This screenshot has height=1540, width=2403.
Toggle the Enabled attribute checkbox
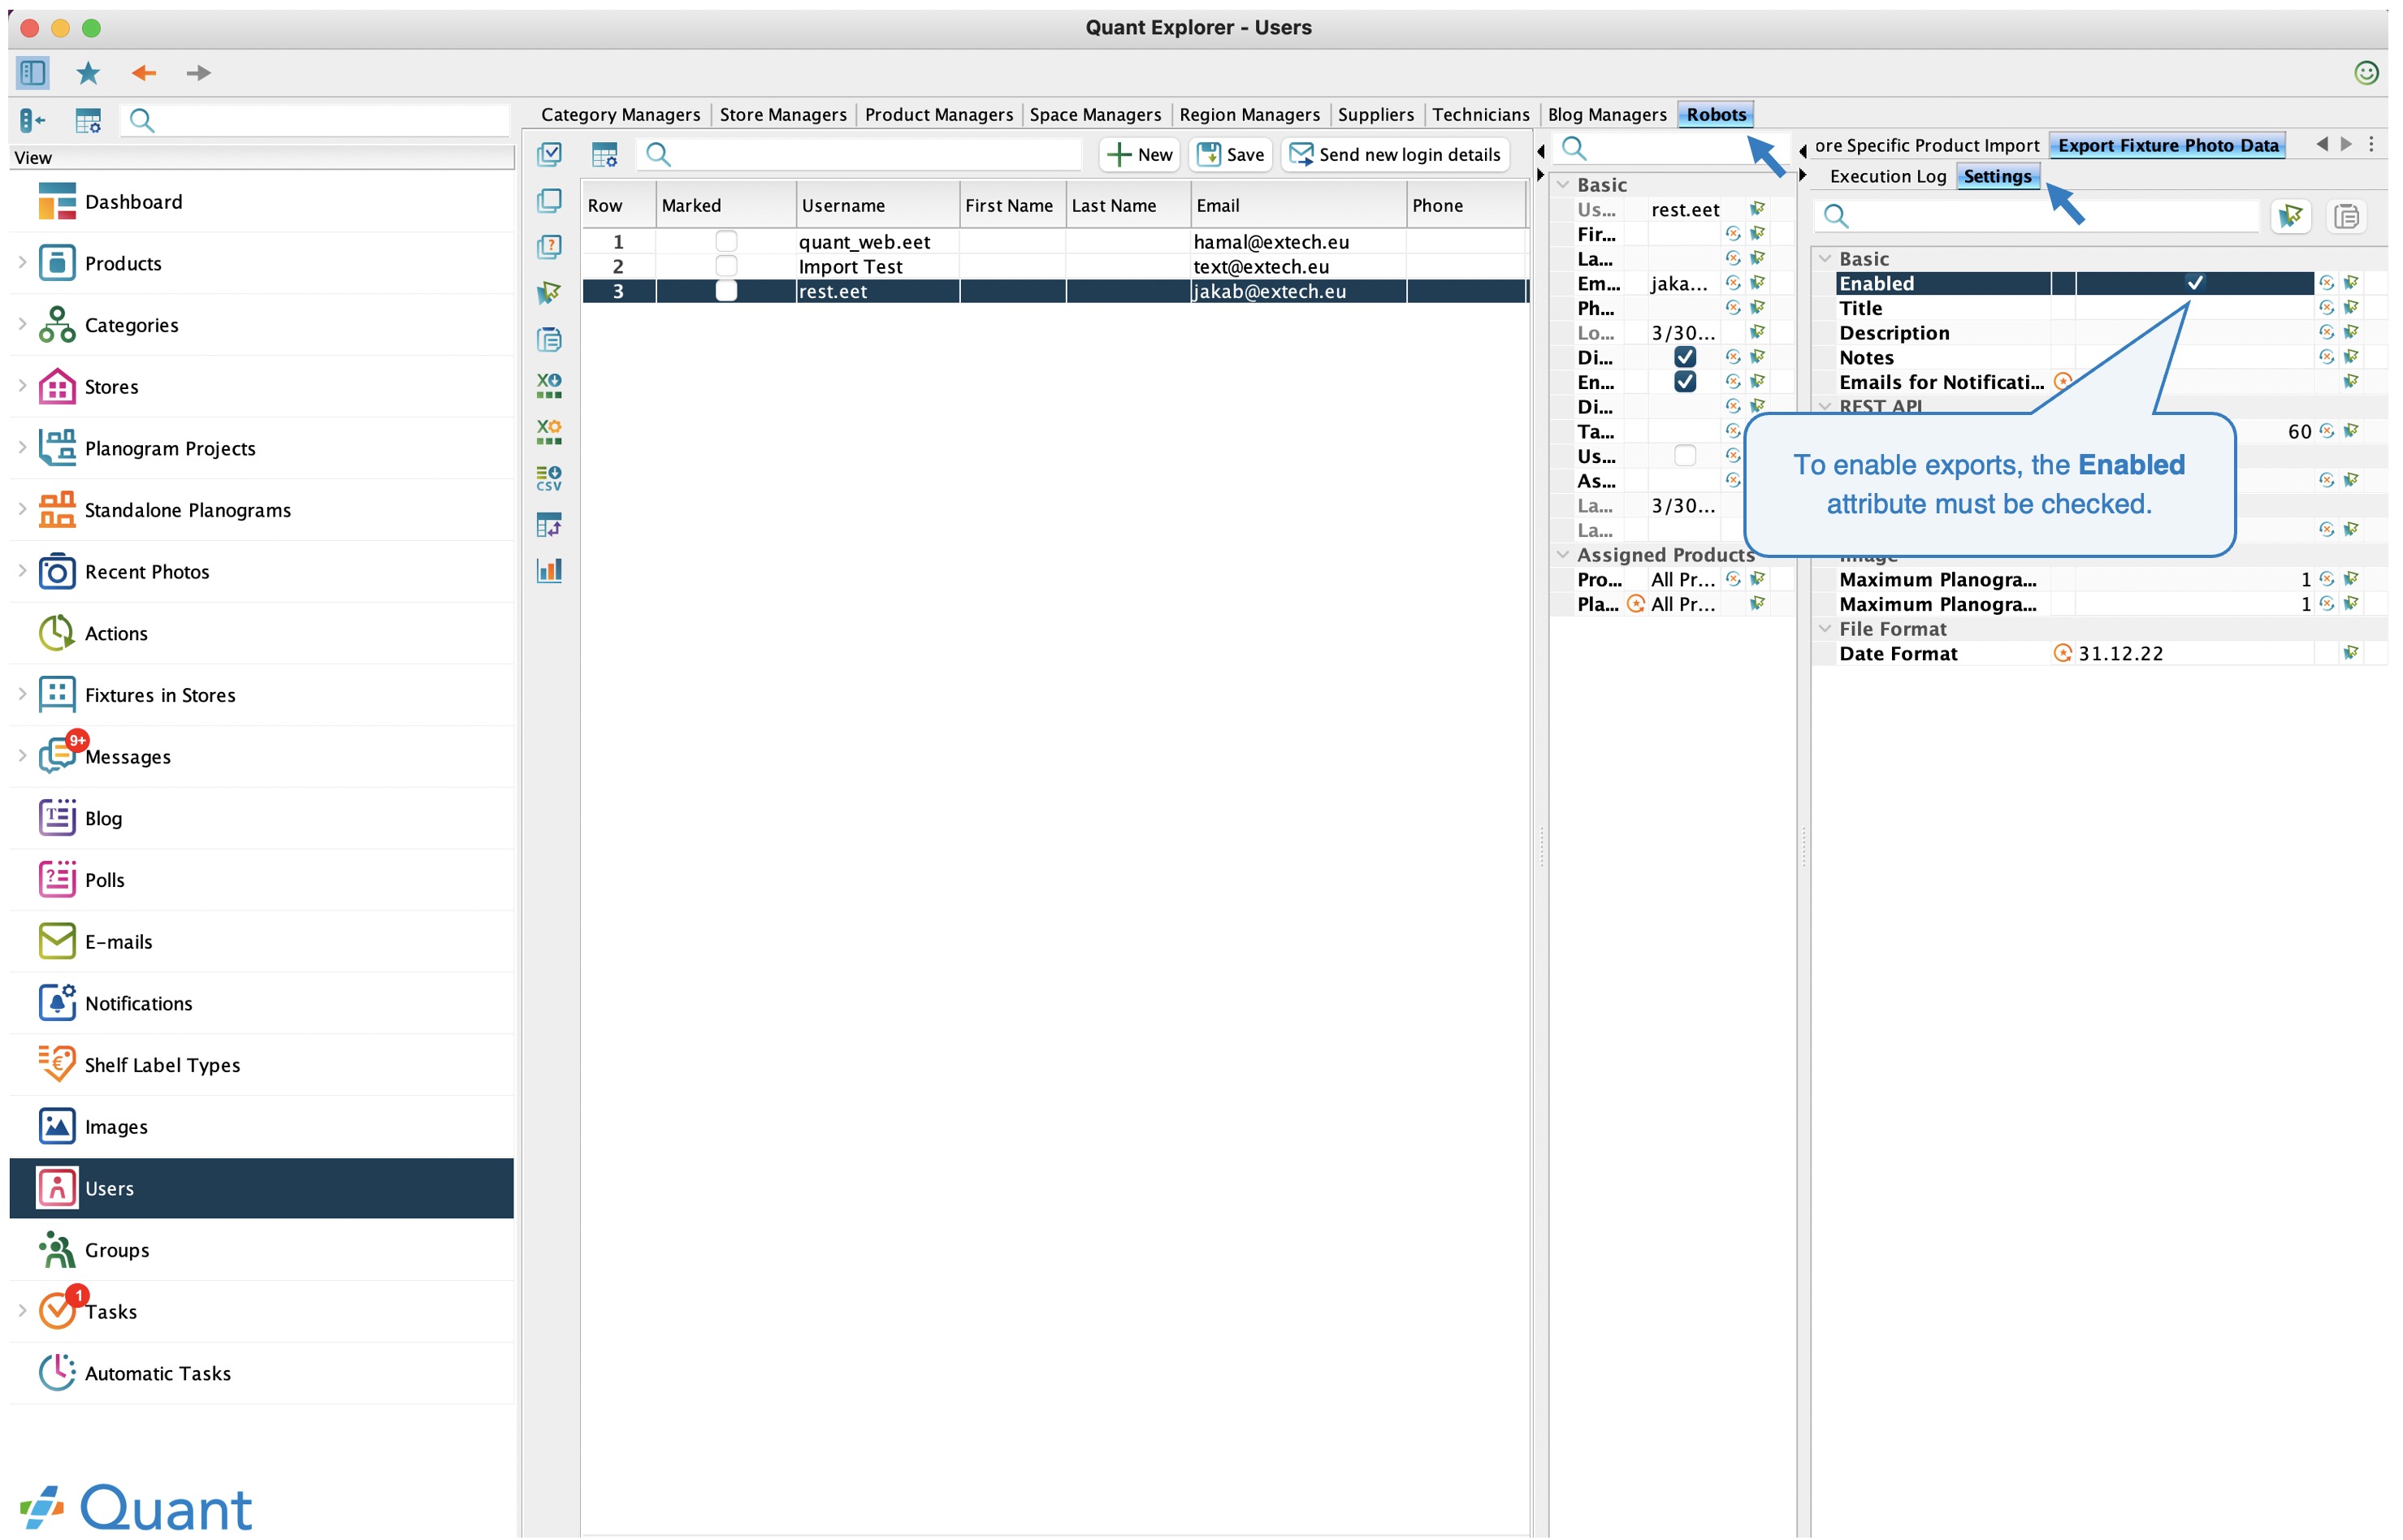click(x=2194, y=284)
